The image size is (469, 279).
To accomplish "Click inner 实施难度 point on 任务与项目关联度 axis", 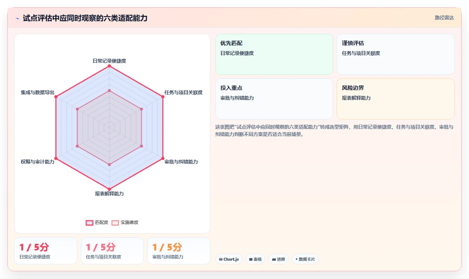I will coord(141,109).
